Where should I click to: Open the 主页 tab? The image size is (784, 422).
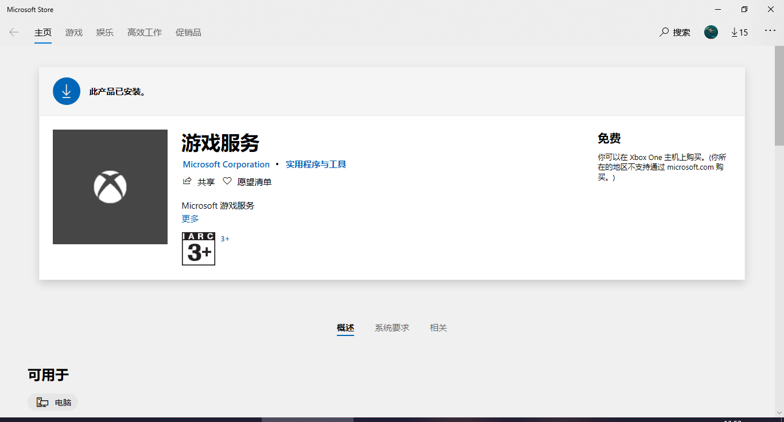coord(43,32)
